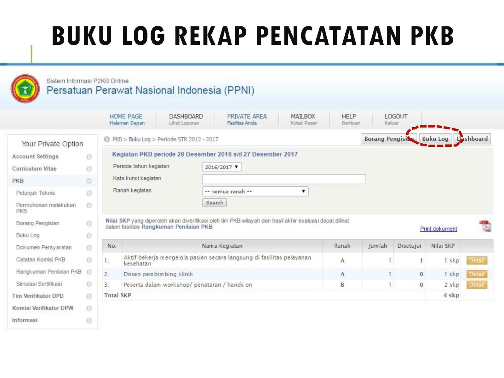The image size is (504, 378).
Task: Open Simulasi Sertifikasi sidebar item
Action: pos(39,284)
